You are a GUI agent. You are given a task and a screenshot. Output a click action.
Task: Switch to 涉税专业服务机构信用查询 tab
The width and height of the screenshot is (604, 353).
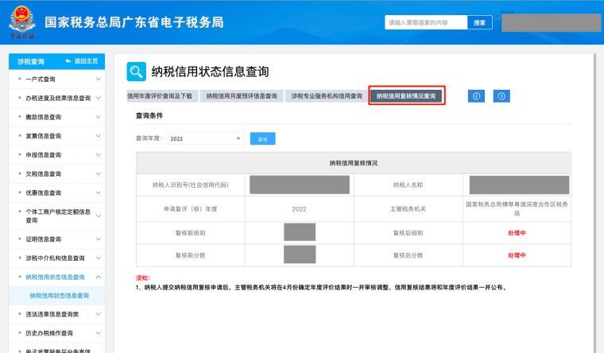(x=327, y=96)
